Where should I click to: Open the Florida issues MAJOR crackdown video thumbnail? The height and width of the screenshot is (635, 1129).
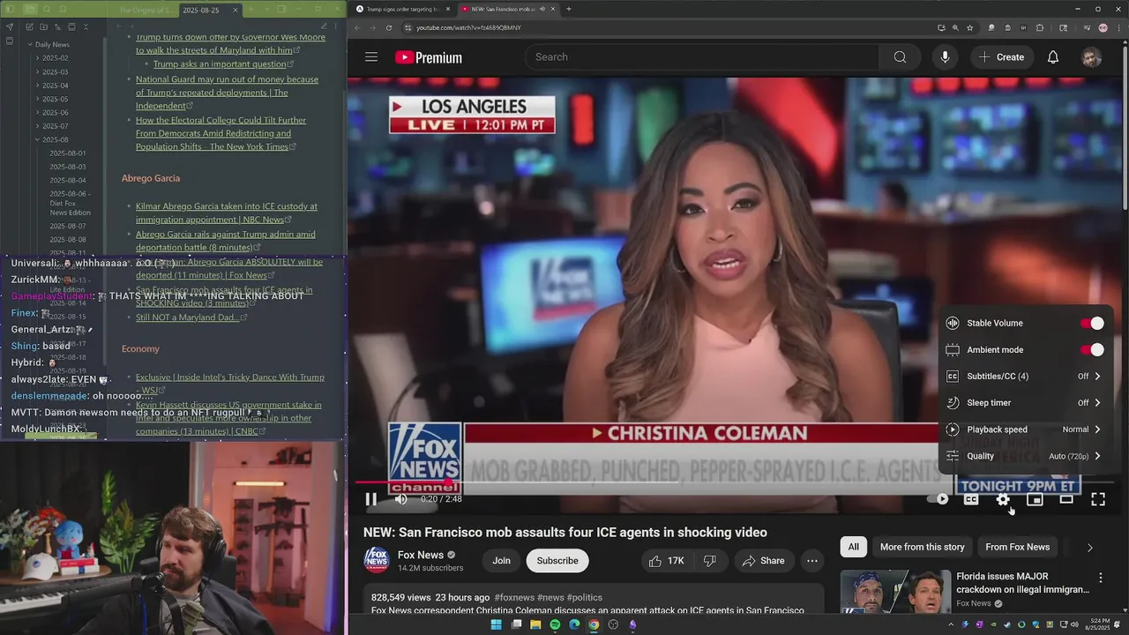click(x=895, y=592)
